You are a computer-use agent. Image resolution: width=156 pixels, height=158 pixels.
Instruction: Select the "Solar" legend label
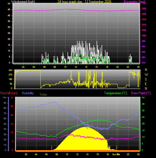(43, 95)
